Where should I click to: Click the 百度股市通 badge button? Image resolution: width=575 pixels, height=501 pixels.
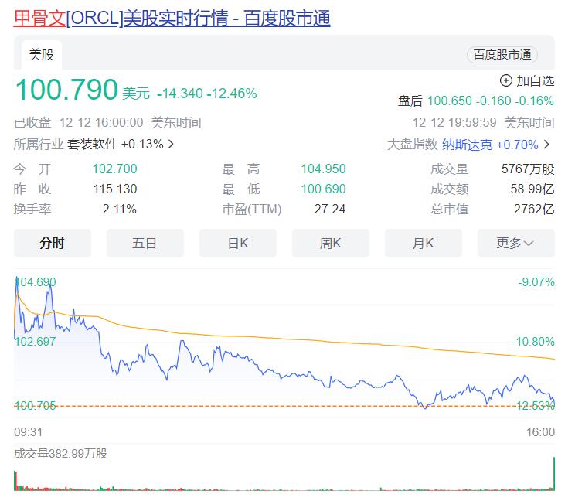pos(502,55)
